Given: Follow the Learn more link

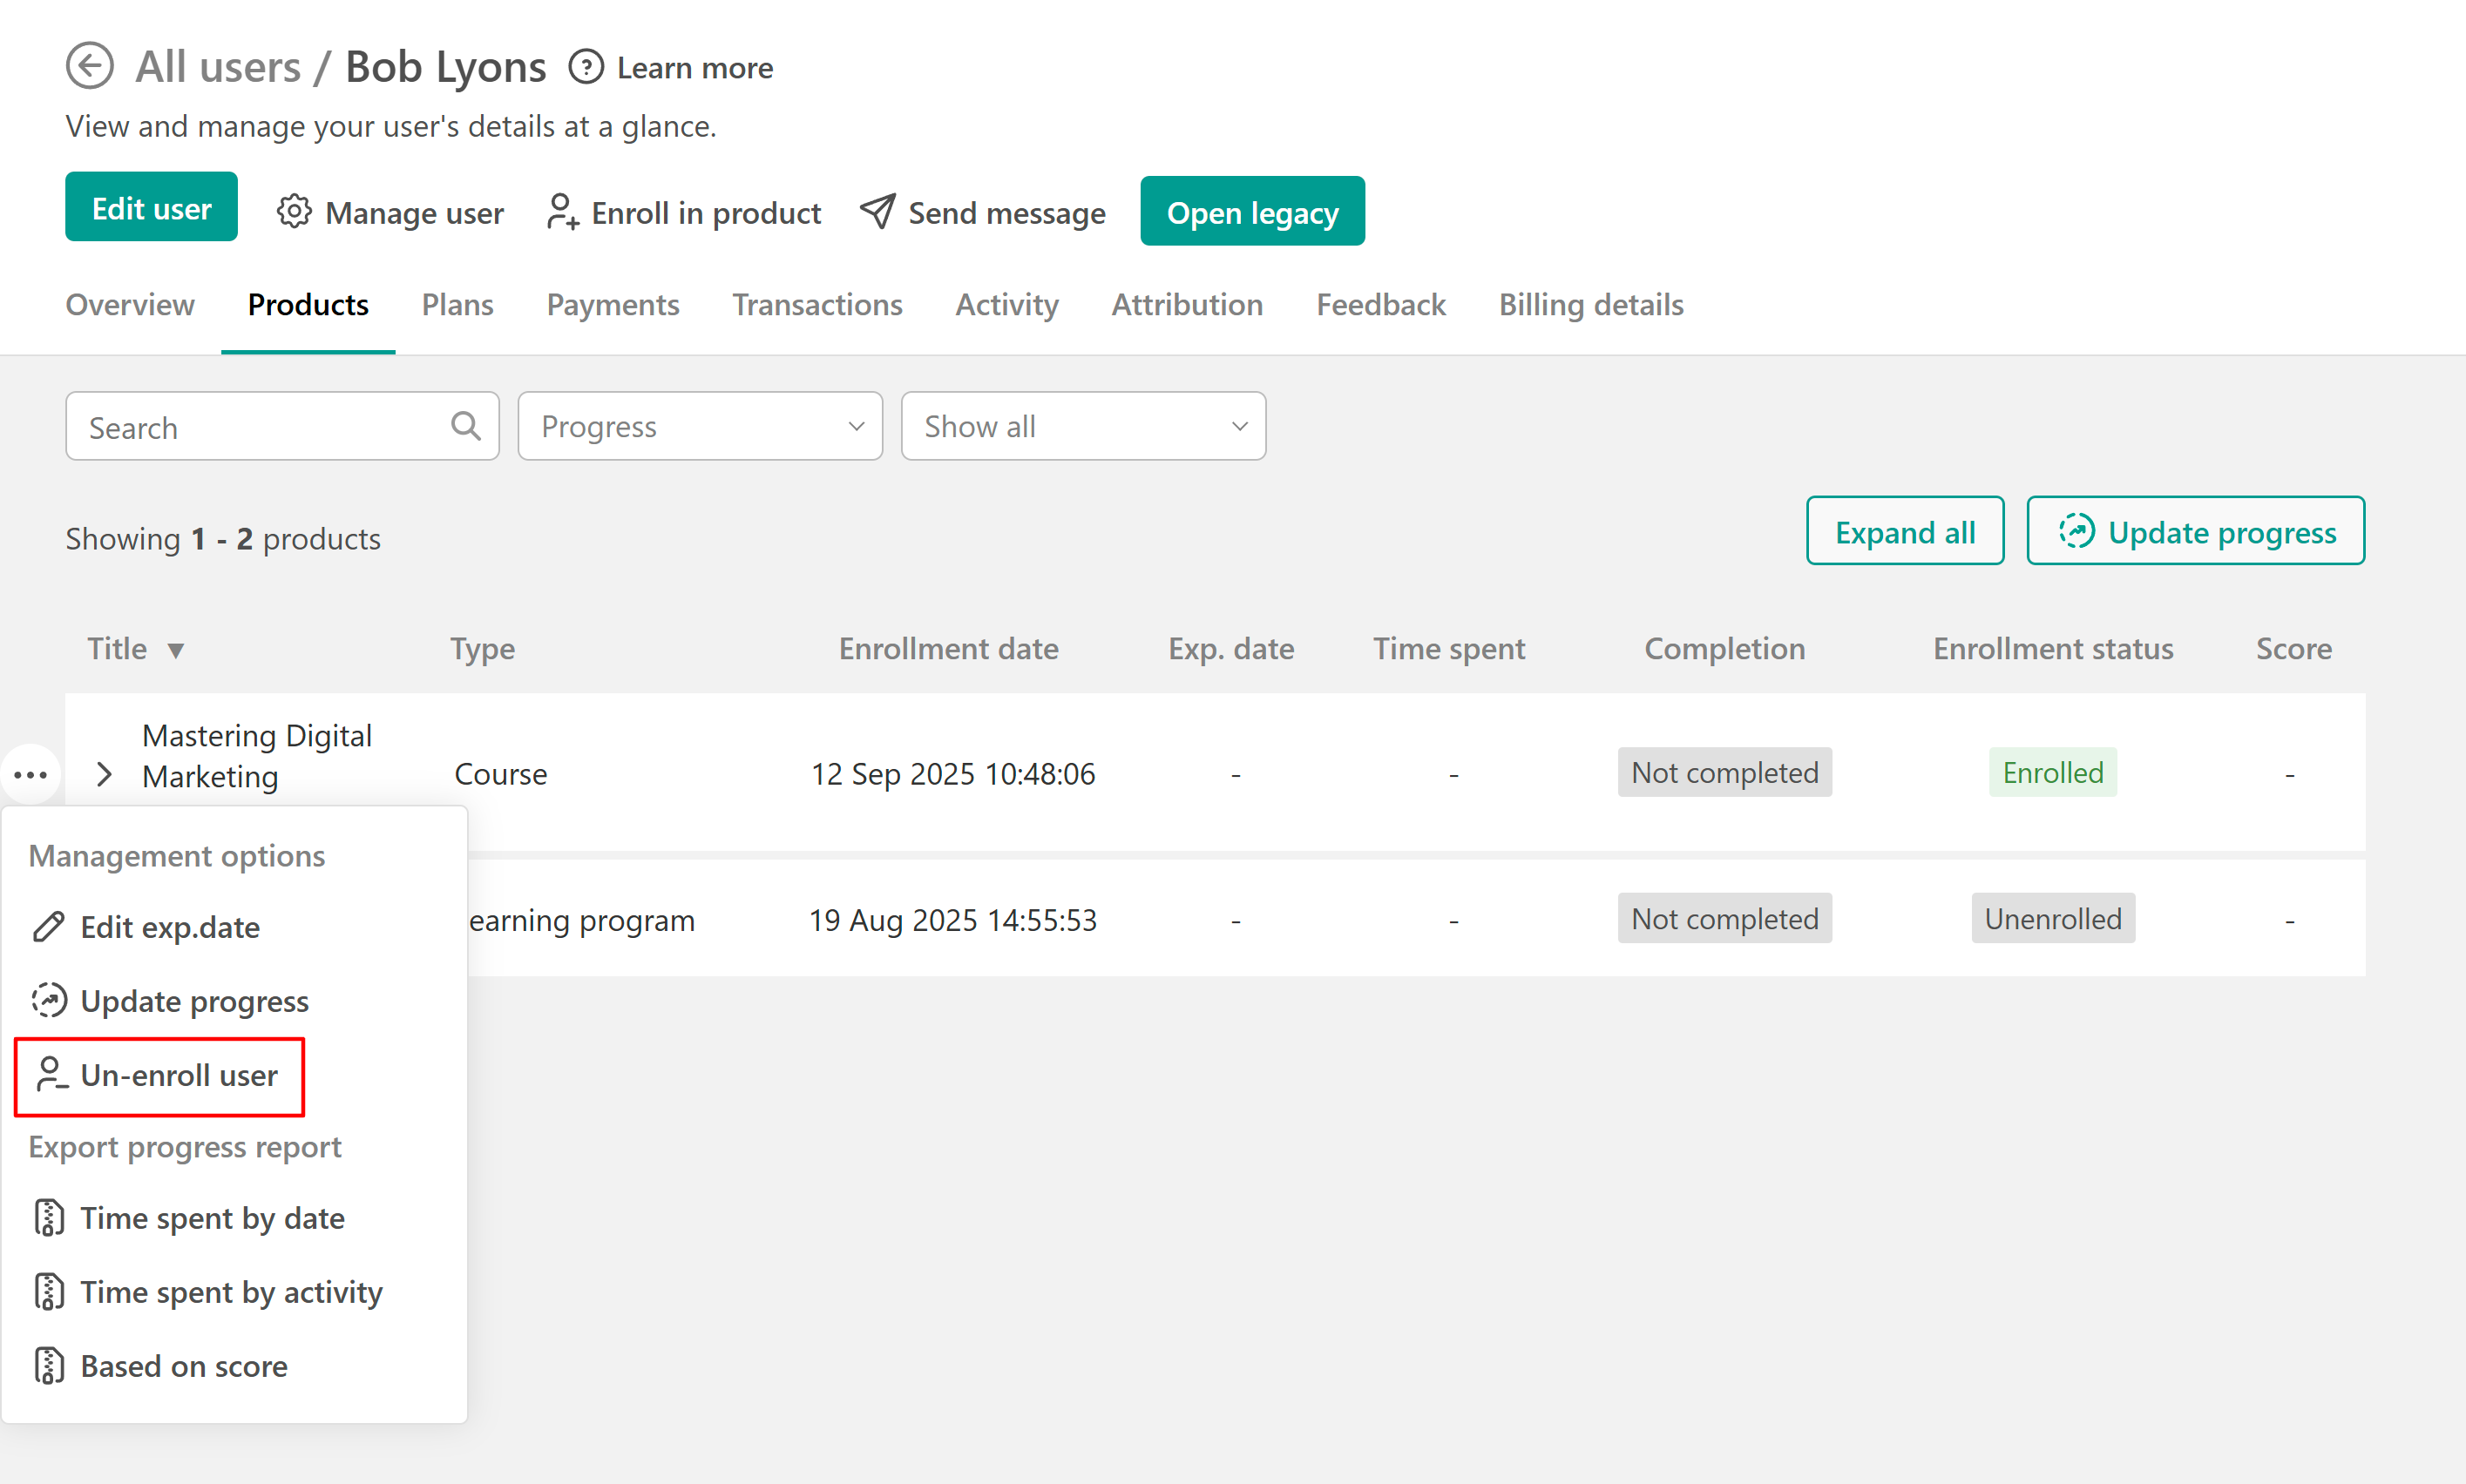Looking at the screenshot, I should (x=694, y=68).
